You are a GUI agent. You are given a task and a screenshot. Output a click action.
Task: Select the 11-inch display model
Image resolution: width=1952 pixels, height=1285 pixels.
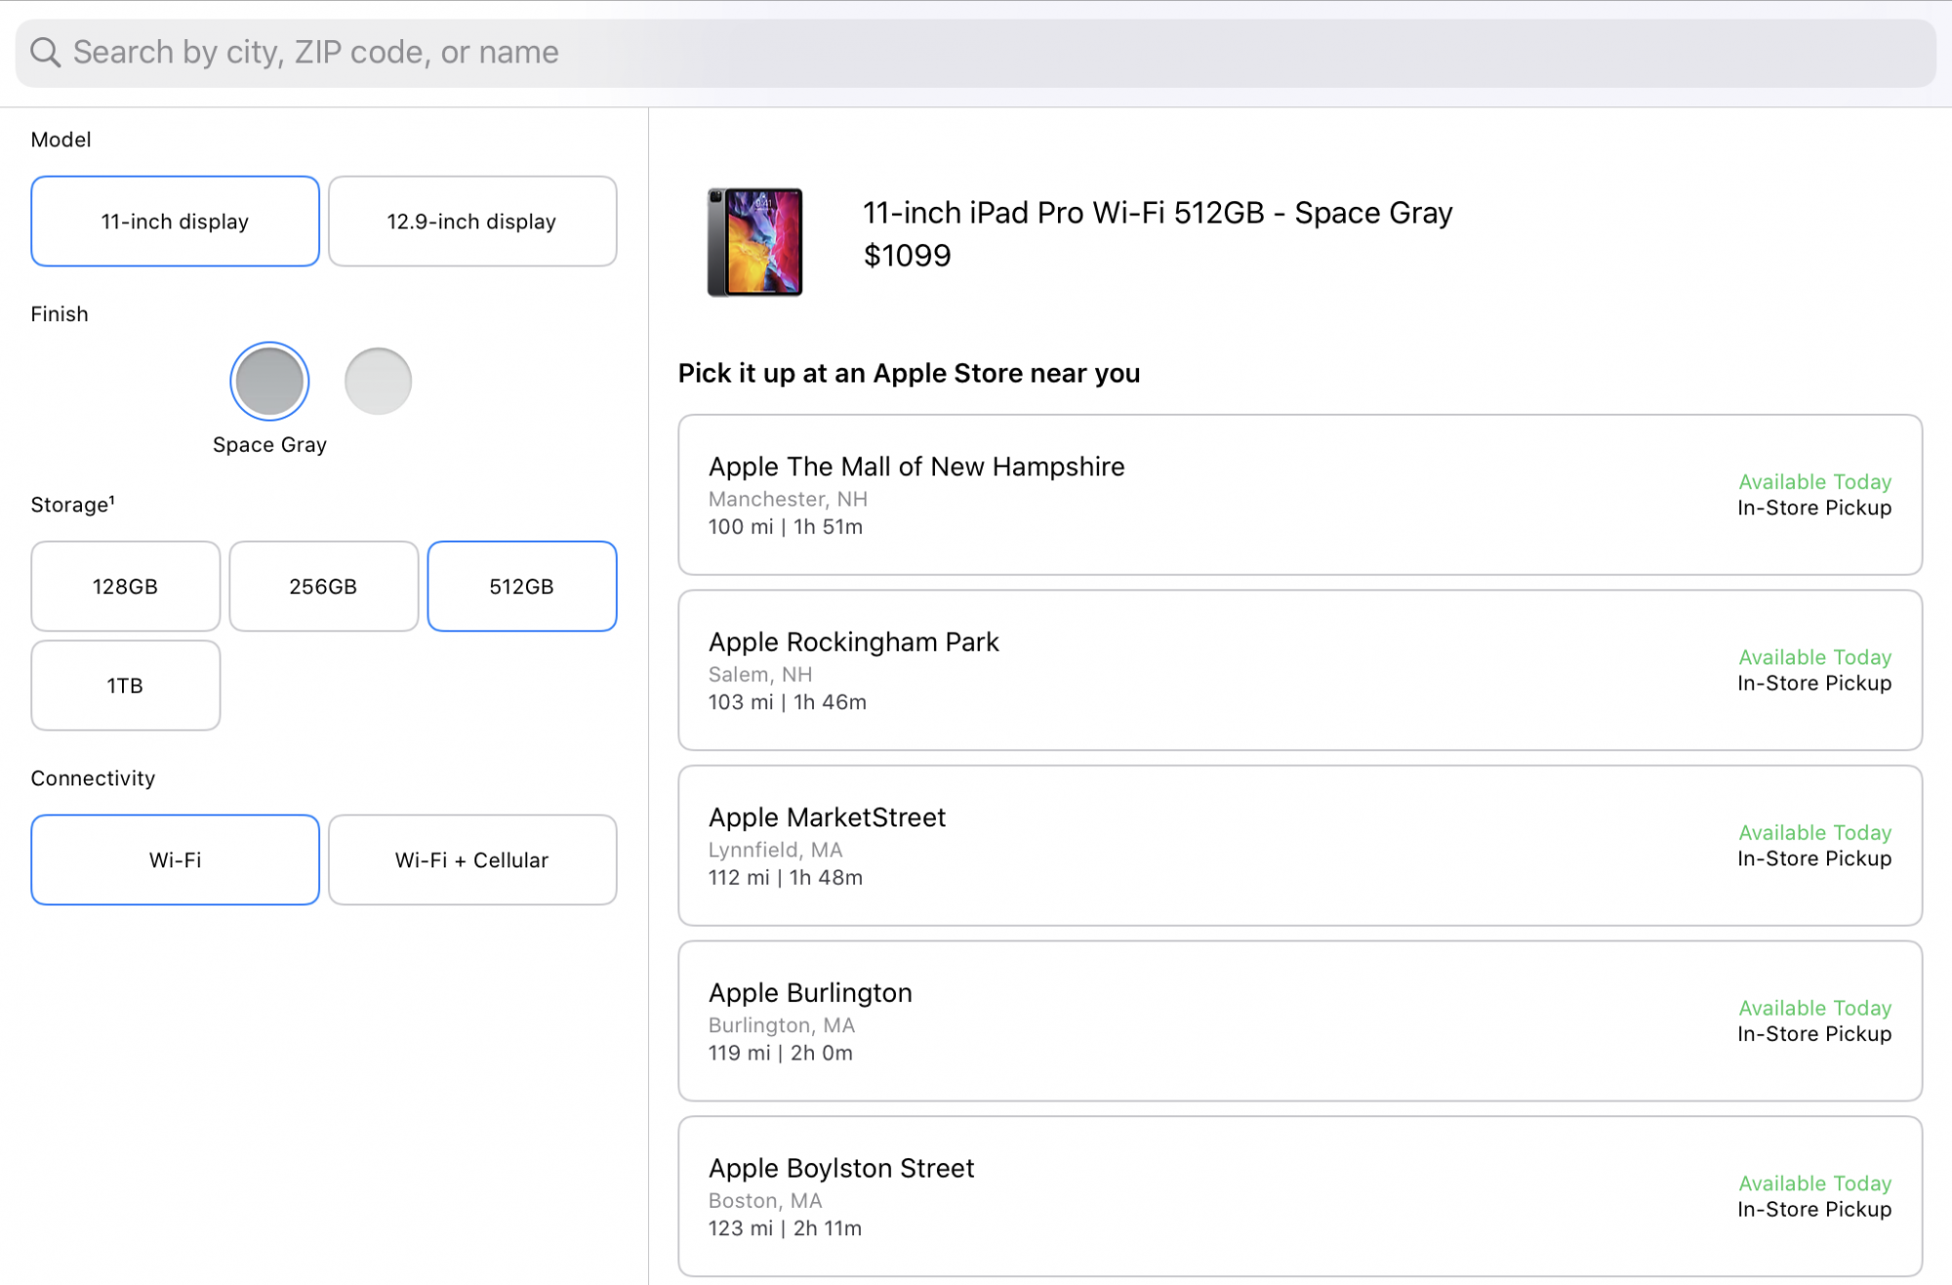click(175, 221)
